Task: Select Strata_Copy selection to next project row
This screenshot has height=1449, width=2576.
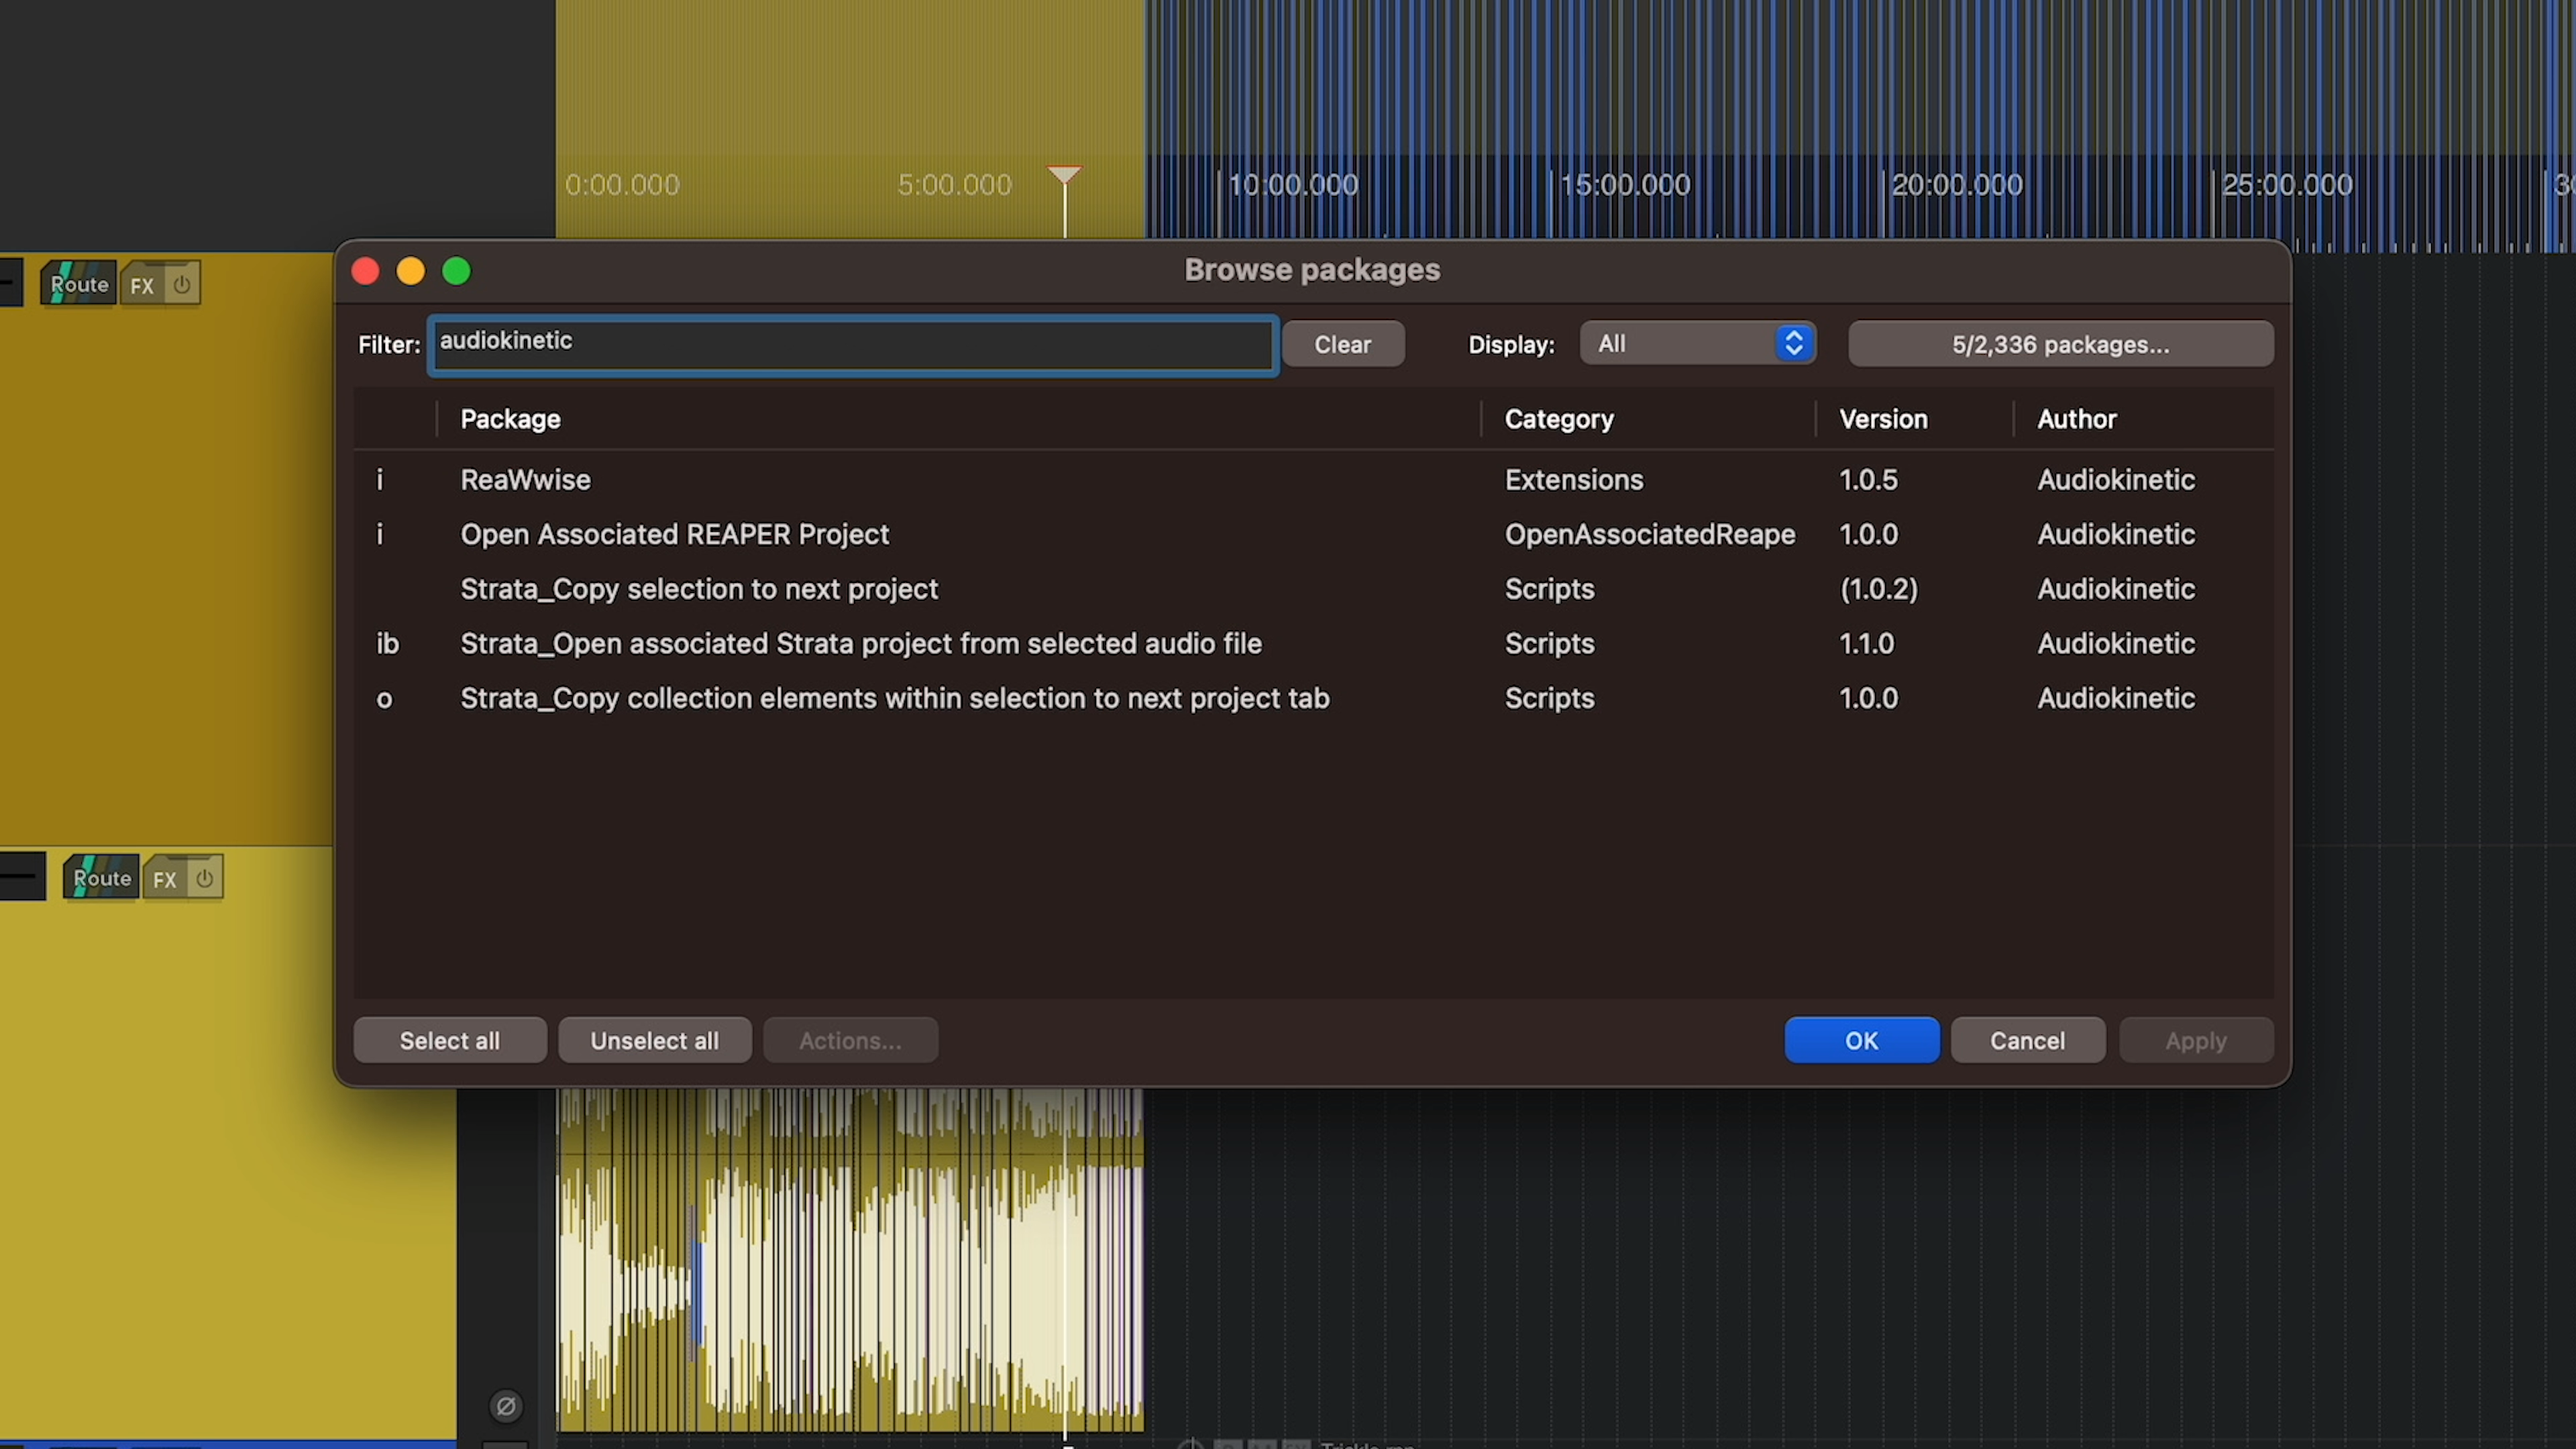Action: pos(1313,589)
